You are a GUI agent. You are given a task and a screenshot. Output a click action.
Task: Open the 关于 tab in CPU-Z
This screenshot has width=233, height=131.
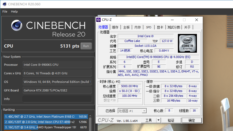click(x=187, y=27)
